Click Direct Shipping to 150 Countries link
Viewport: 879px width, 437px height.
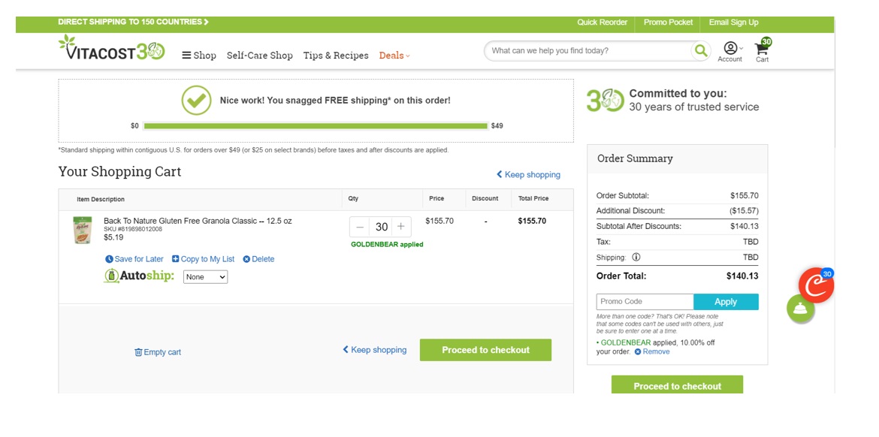tap(134, 22)
